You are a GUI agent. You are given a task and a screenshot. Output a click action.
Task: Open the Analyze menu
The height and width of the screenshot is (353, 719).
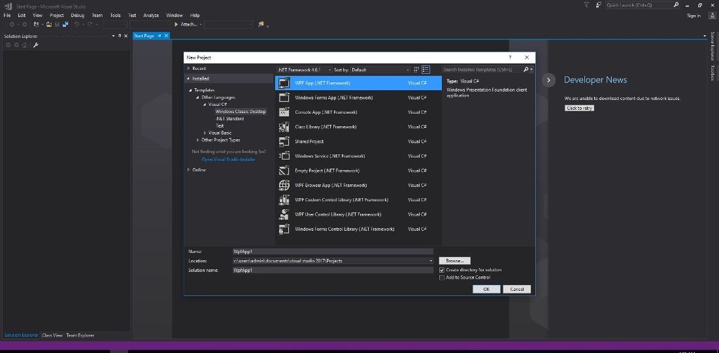pos(151,15)
